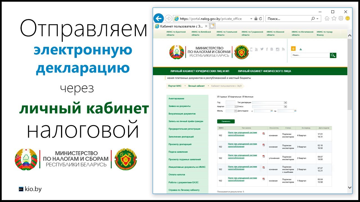Toggle the Годовые checkbox
This screenshot has height=202, width=360.
coord(218,97)
